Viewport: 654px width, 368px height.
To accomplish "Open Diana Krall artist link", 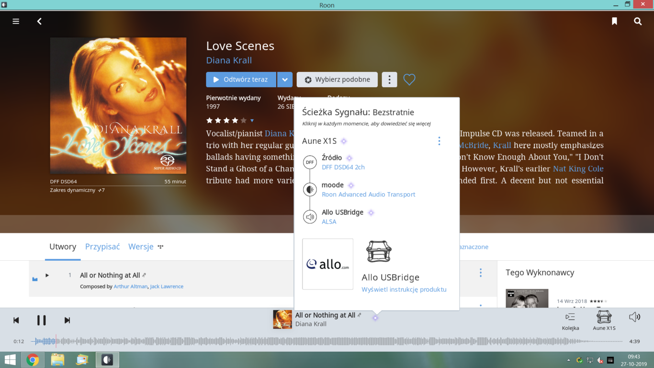I will (x=229, y=60).
